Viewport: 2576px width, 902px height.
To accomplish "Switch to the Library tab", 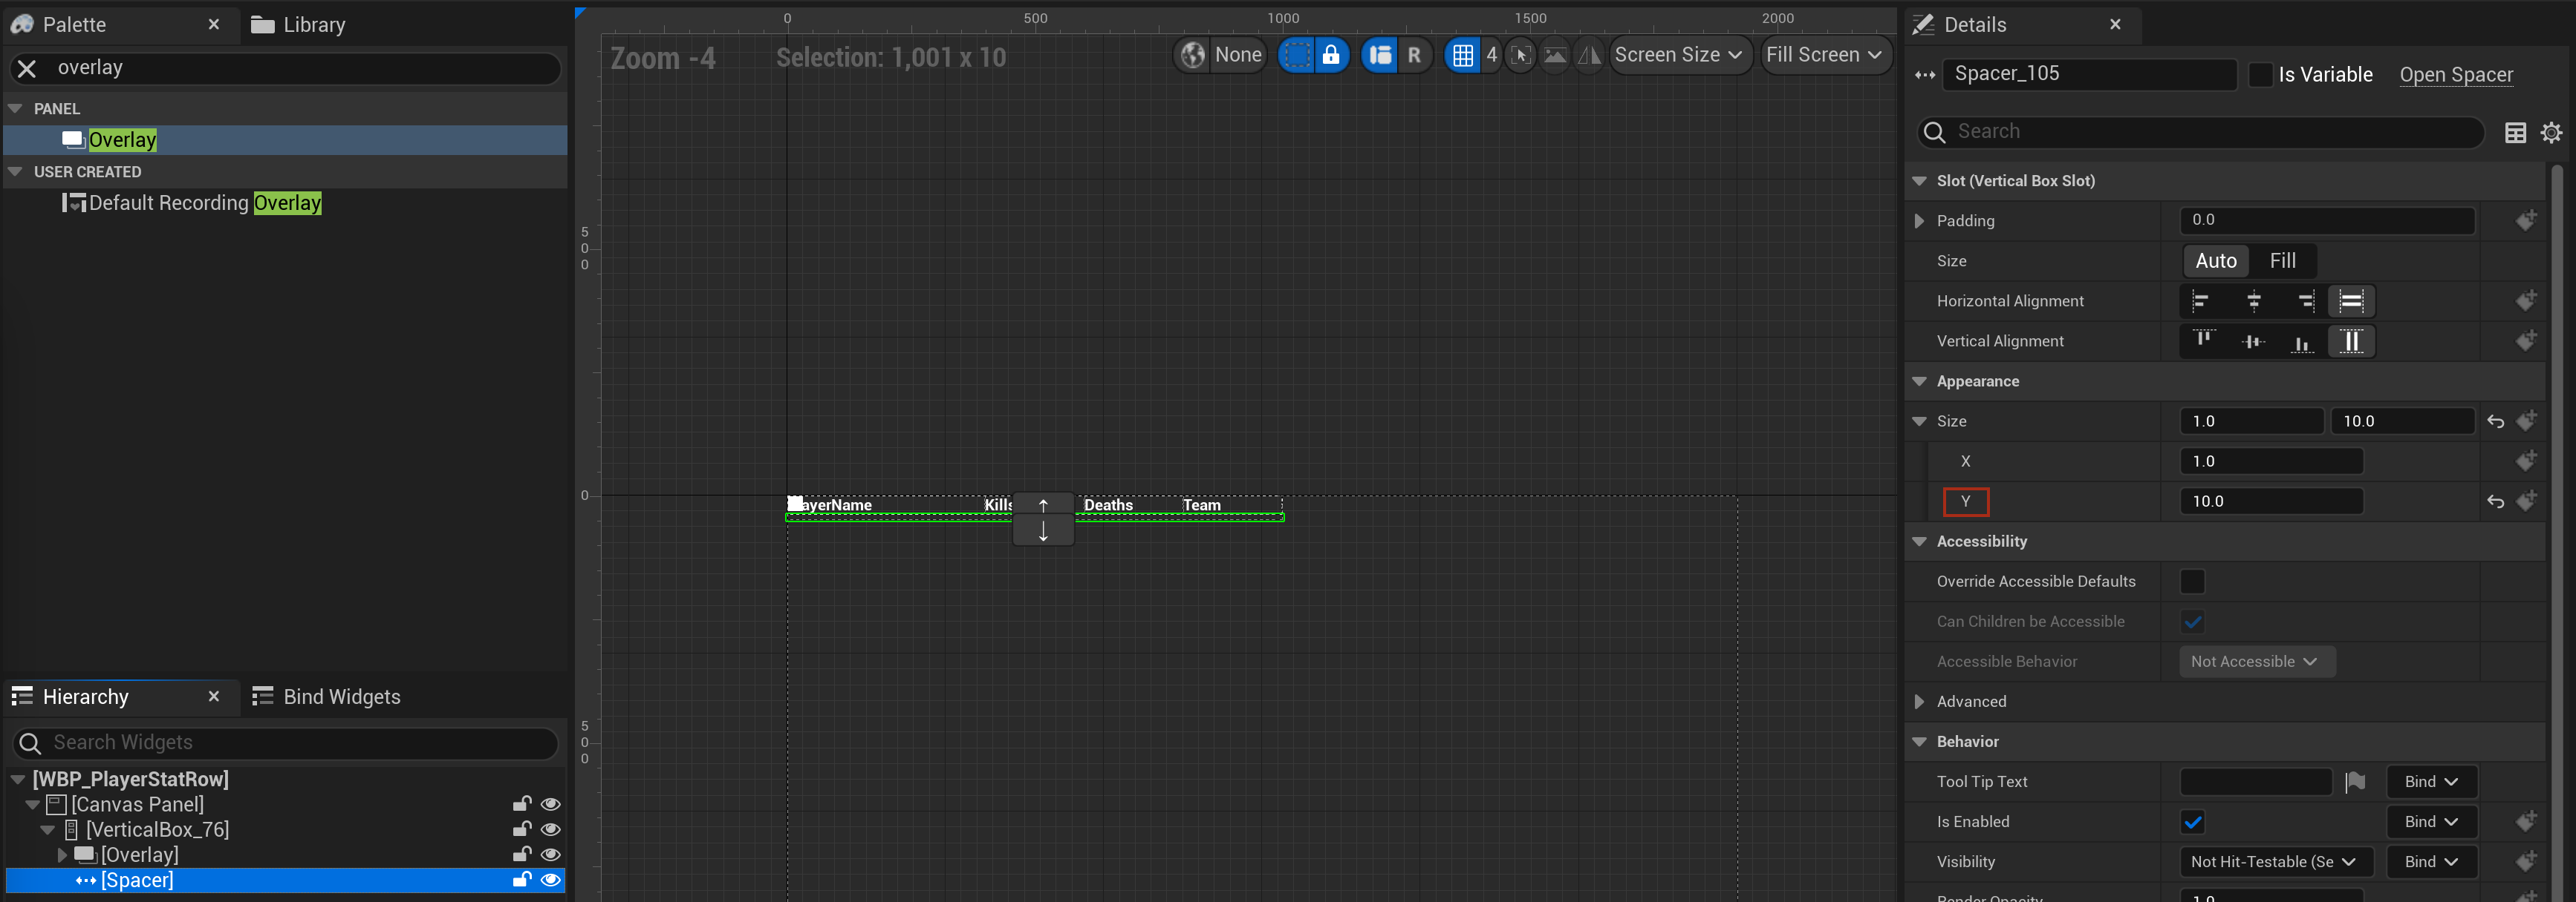I will (x=298, y=25).
